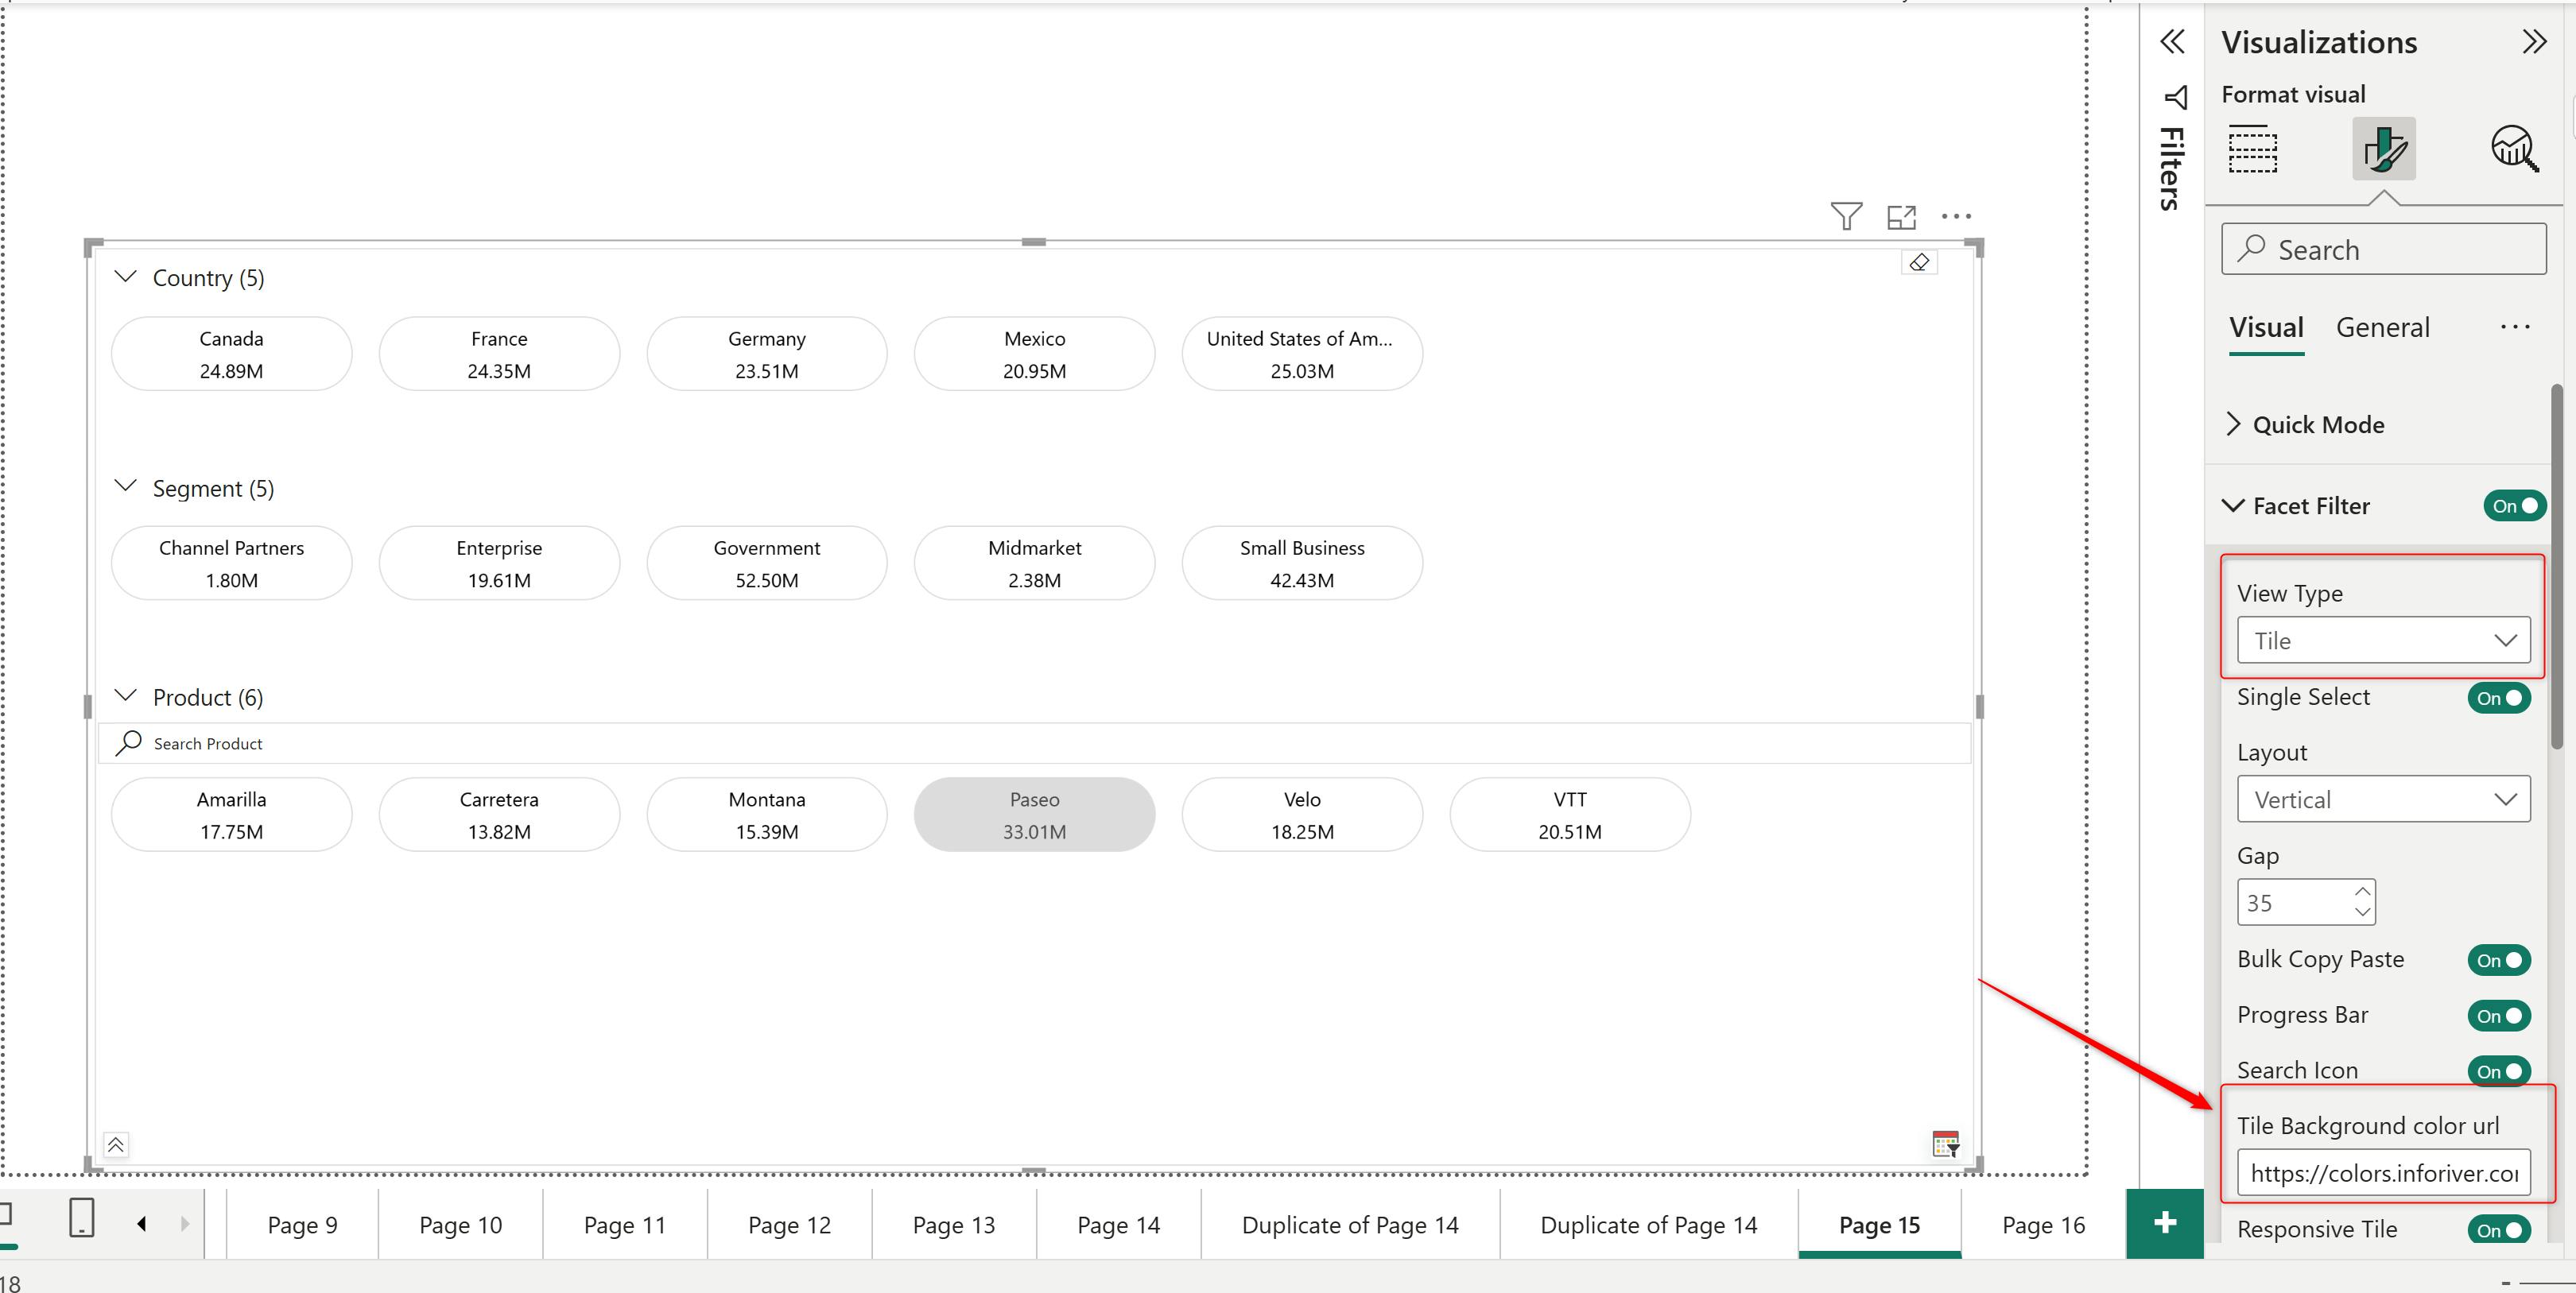The width and height of the screenshot is (2576, 1293).
Task: Collapse the Segment group
Action: coord(125,486)
